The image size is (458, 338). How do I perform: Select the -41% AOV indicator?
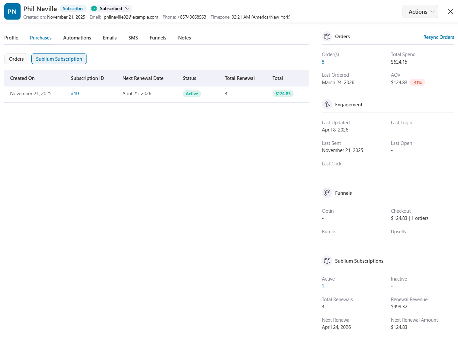click(417, 82)
